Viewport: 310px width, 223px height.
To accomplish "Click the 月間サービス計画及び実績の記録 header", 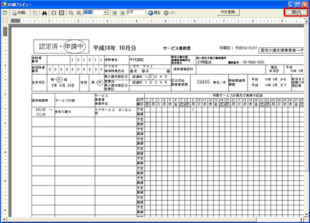I will point(238,95).
